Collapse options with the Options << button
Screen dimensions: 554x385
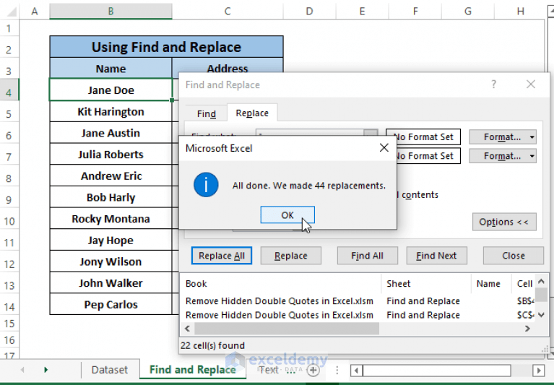pyautogui.click(x=504, y=222)
